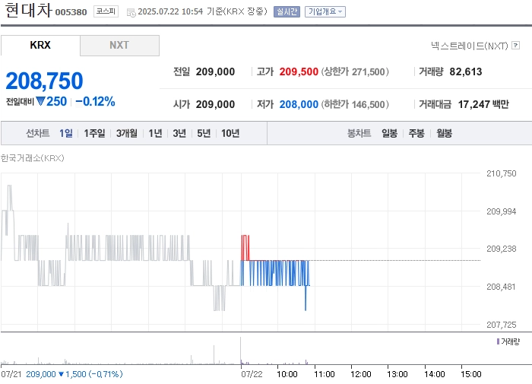The width and height of the screenshot is (532, 384).
Task: Select the 3개월 line chart period
Action: [127, 133]
